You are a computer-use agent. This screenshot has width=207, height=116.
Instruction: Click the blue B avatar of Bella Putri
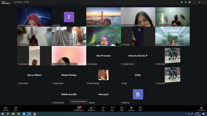click(x=138, y=94)
